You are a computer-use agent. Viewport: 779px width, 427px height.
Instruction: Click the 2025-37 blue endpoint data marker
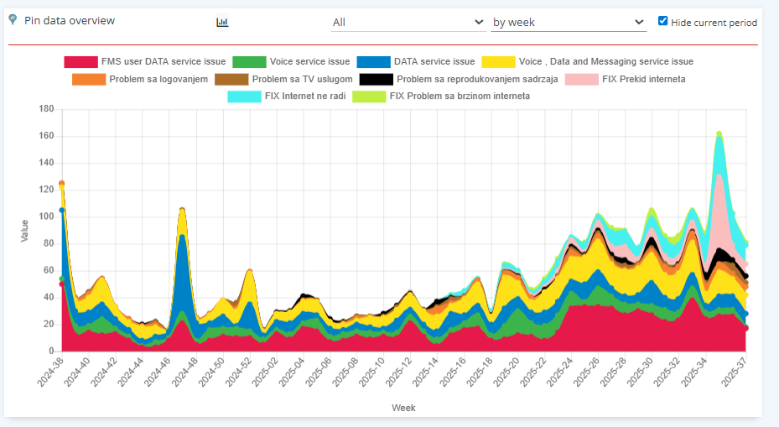(x=746, y=314)
